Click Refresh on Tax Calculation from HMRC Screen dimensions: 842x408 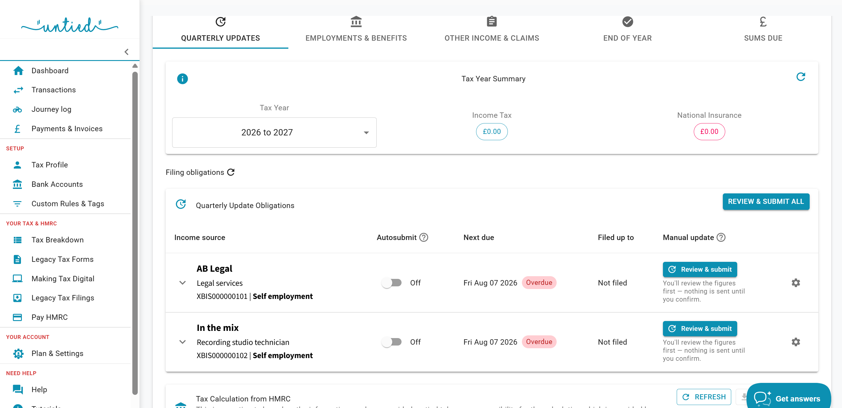coord(703,397)
